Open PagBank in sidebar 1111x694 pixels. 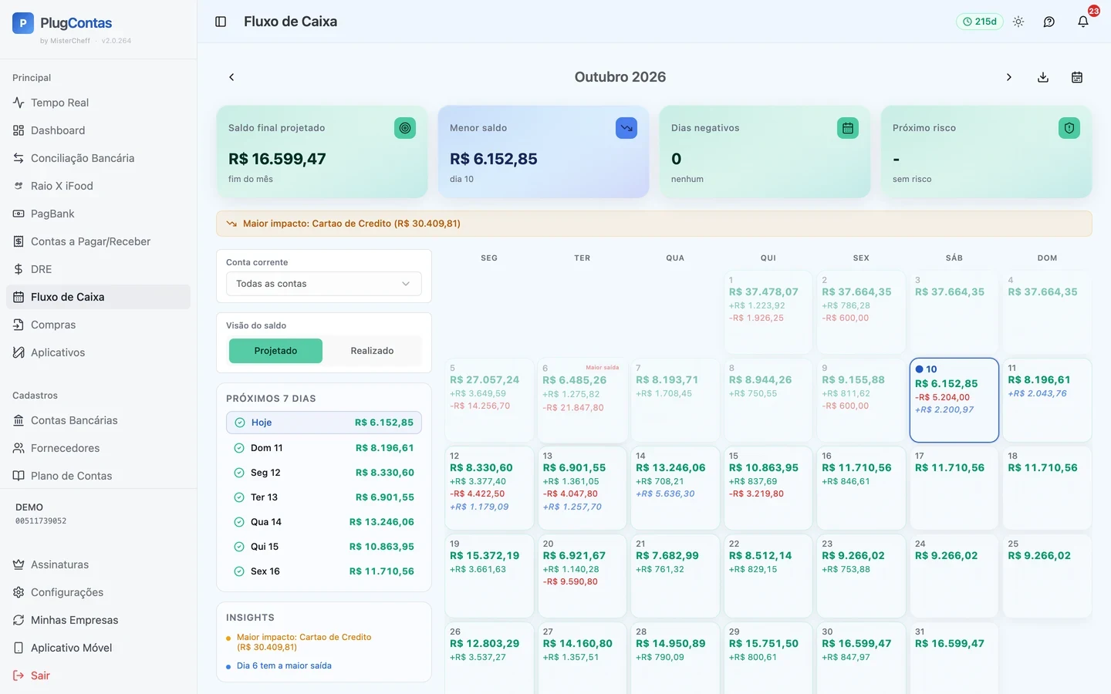(98, 214)
